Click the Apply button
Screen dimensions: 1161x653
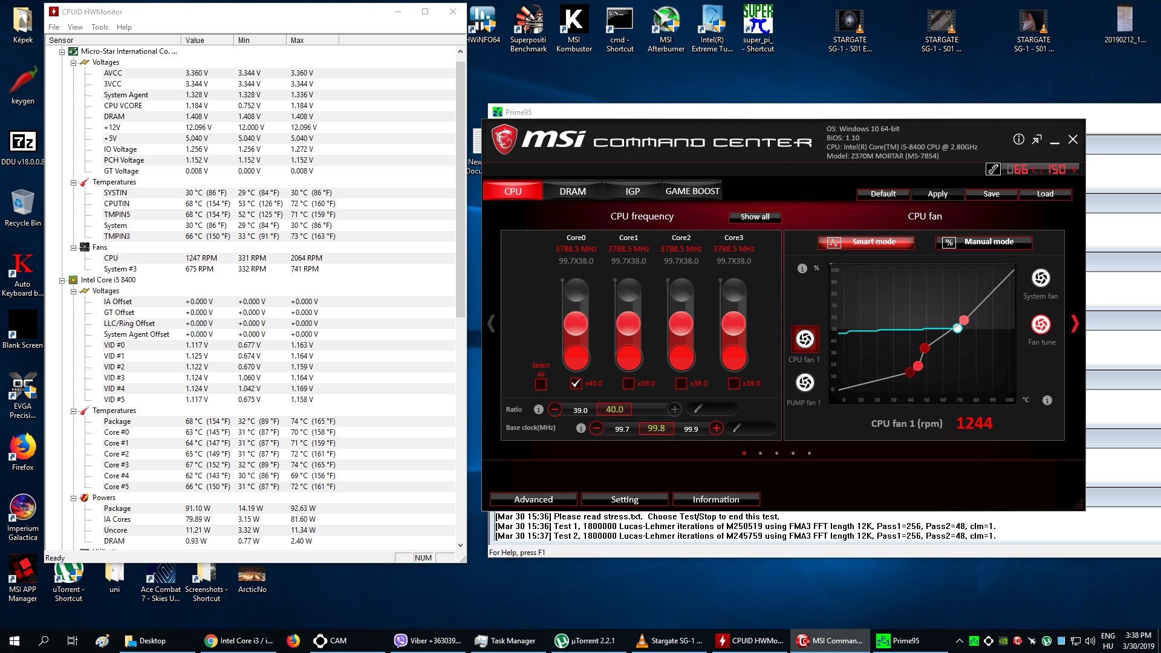[937, 194]
